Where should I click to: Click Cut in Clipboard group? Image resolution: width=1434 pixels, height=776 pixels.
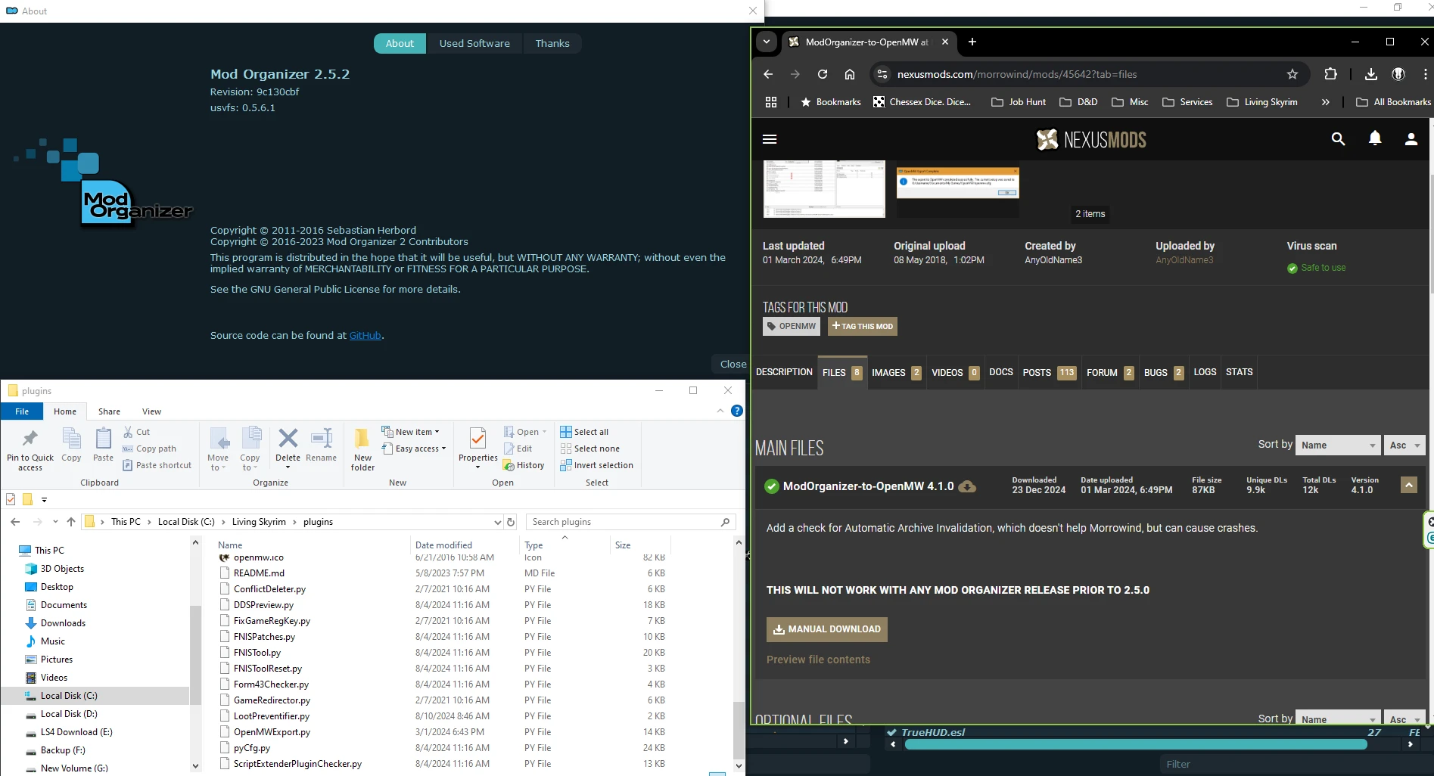136,432
